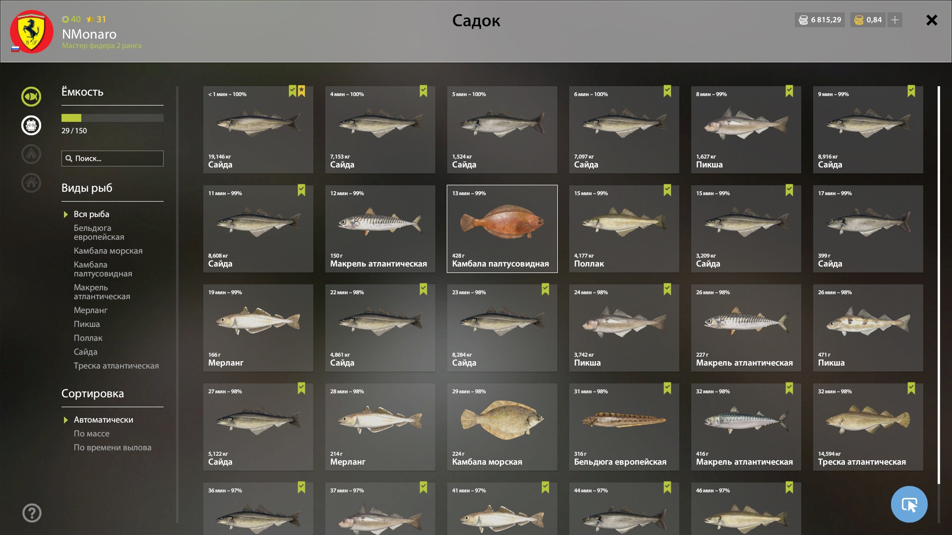Sort fish По массе
952x535 pixels.
coord(92,433)
